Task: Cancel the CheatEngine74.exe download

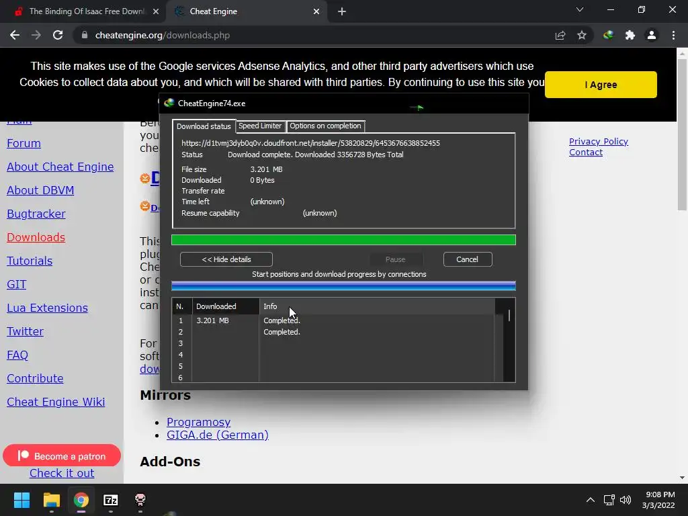Action: [x=468, y=259]
